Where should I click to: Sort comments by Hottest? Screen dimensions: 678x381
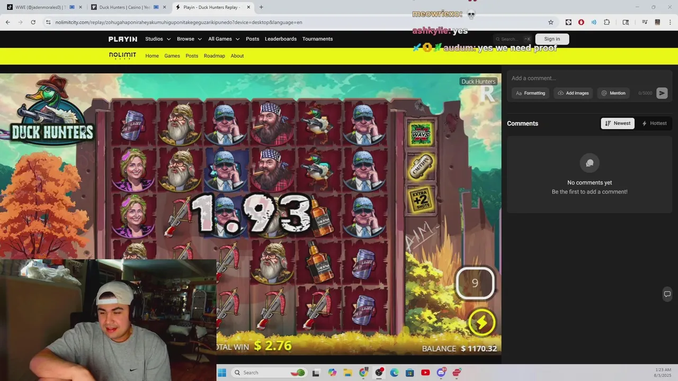(654, 123)
